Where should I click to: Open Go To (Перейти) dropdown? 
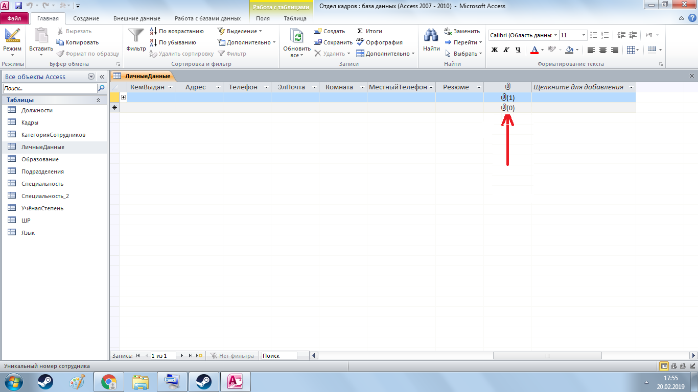(463, 42)
